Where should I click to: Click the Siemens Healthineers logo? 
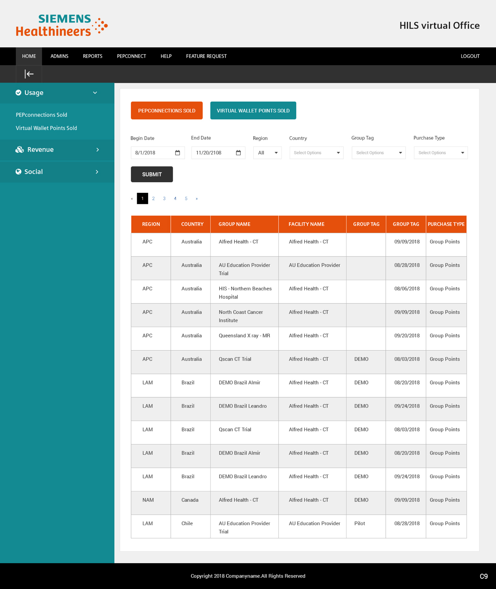pyautogui.click(x=62, y=26)
